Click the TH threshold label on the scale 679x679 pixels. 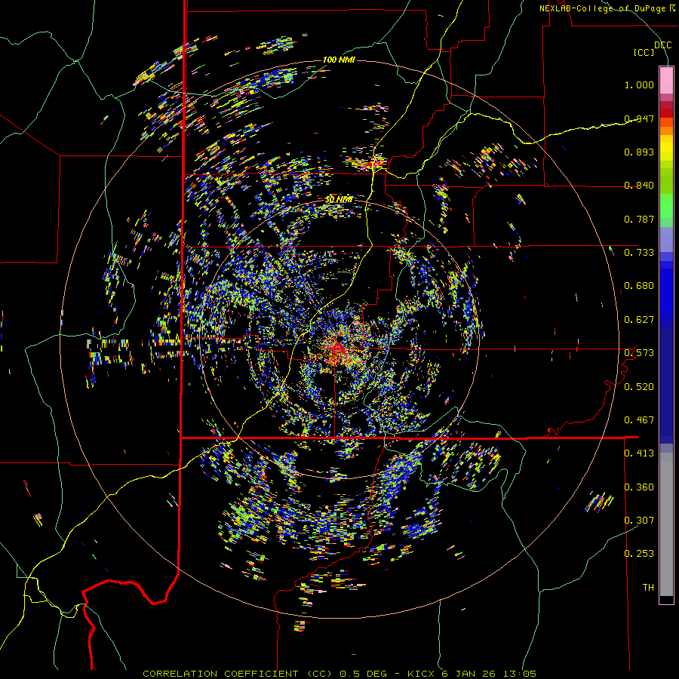tap(648, 588)
